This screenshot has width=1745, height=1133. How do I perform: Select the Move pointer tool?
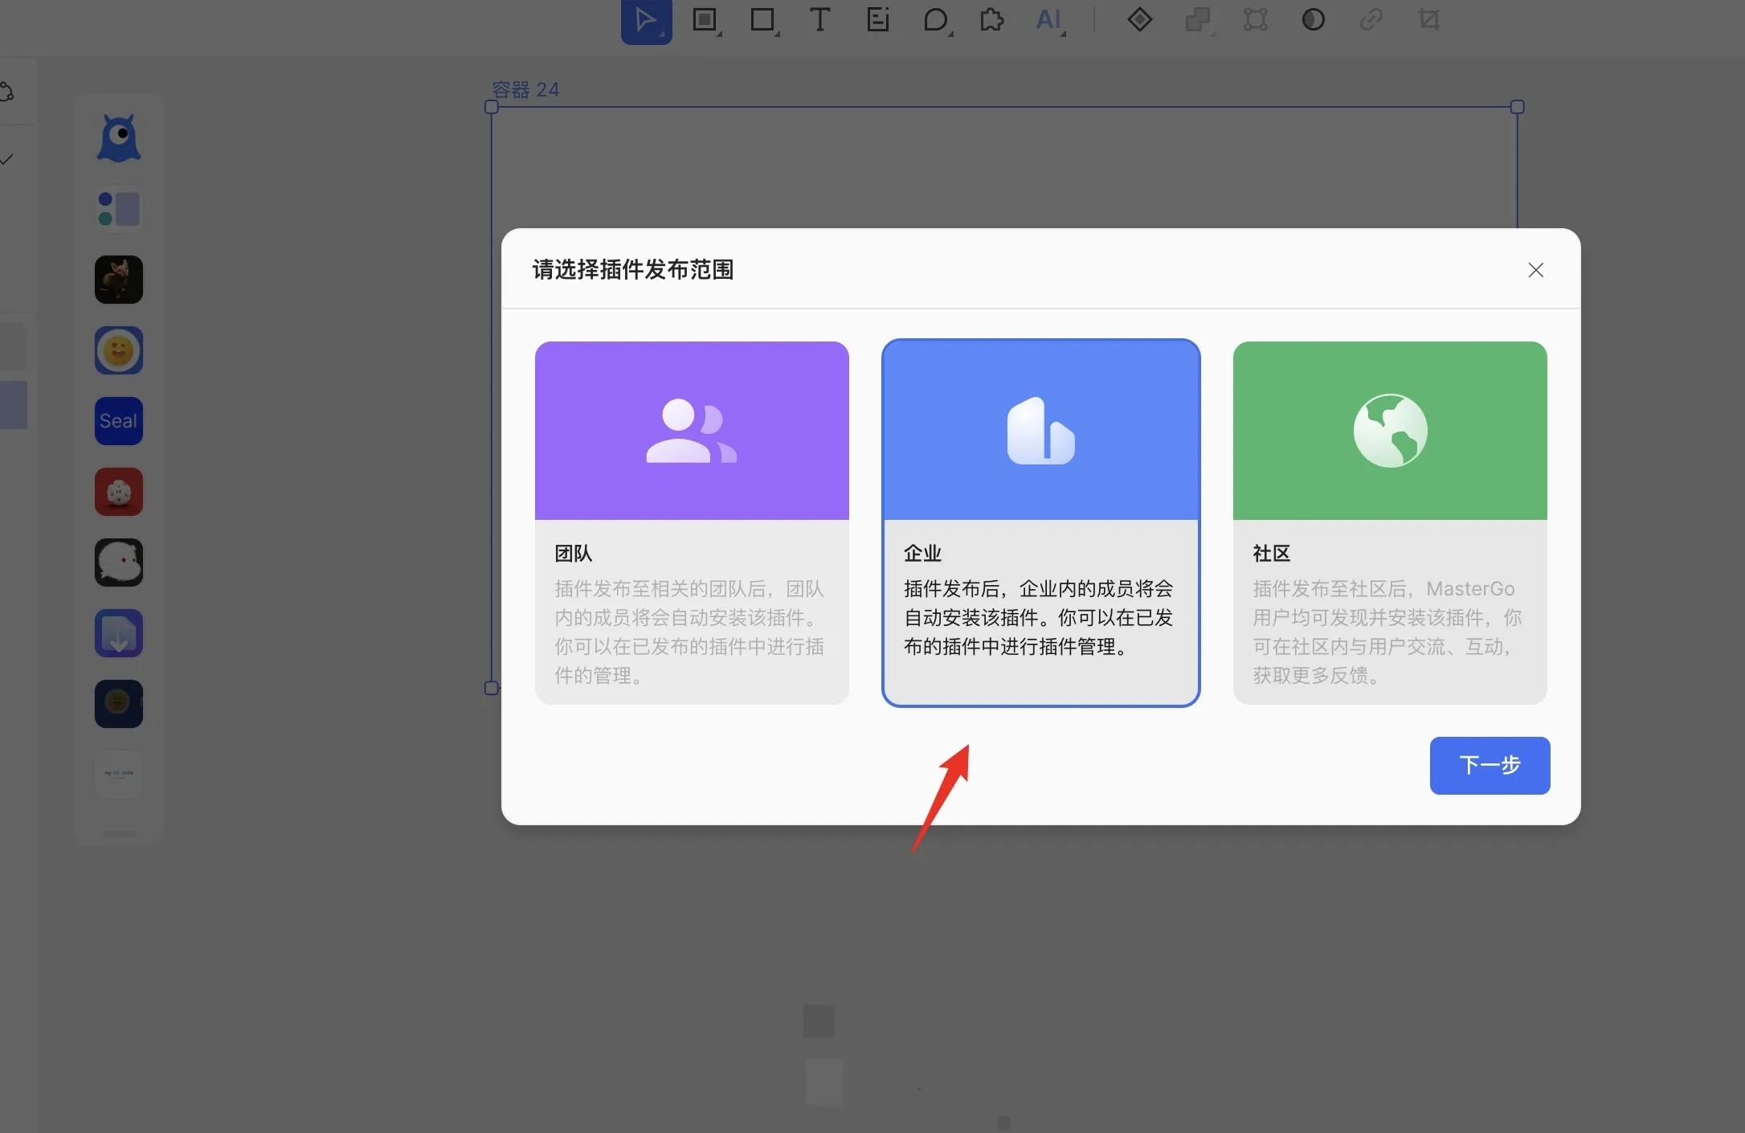(x=645, y=19)
